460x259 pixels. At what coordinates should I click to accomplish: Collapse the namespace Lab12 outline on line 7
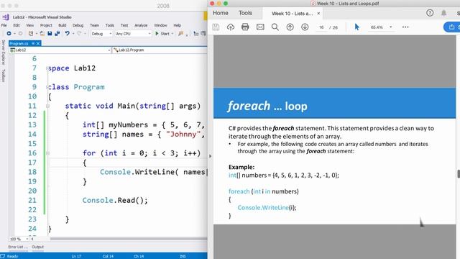tap(47, 68)
